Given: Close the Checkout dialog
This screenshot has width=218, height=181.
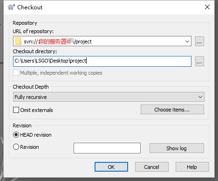Looking at the screenshot, I should point(207,7).
